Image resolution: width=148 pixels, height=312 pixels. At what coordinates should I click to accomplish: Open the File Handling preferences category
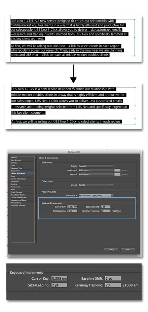[23, 203]
